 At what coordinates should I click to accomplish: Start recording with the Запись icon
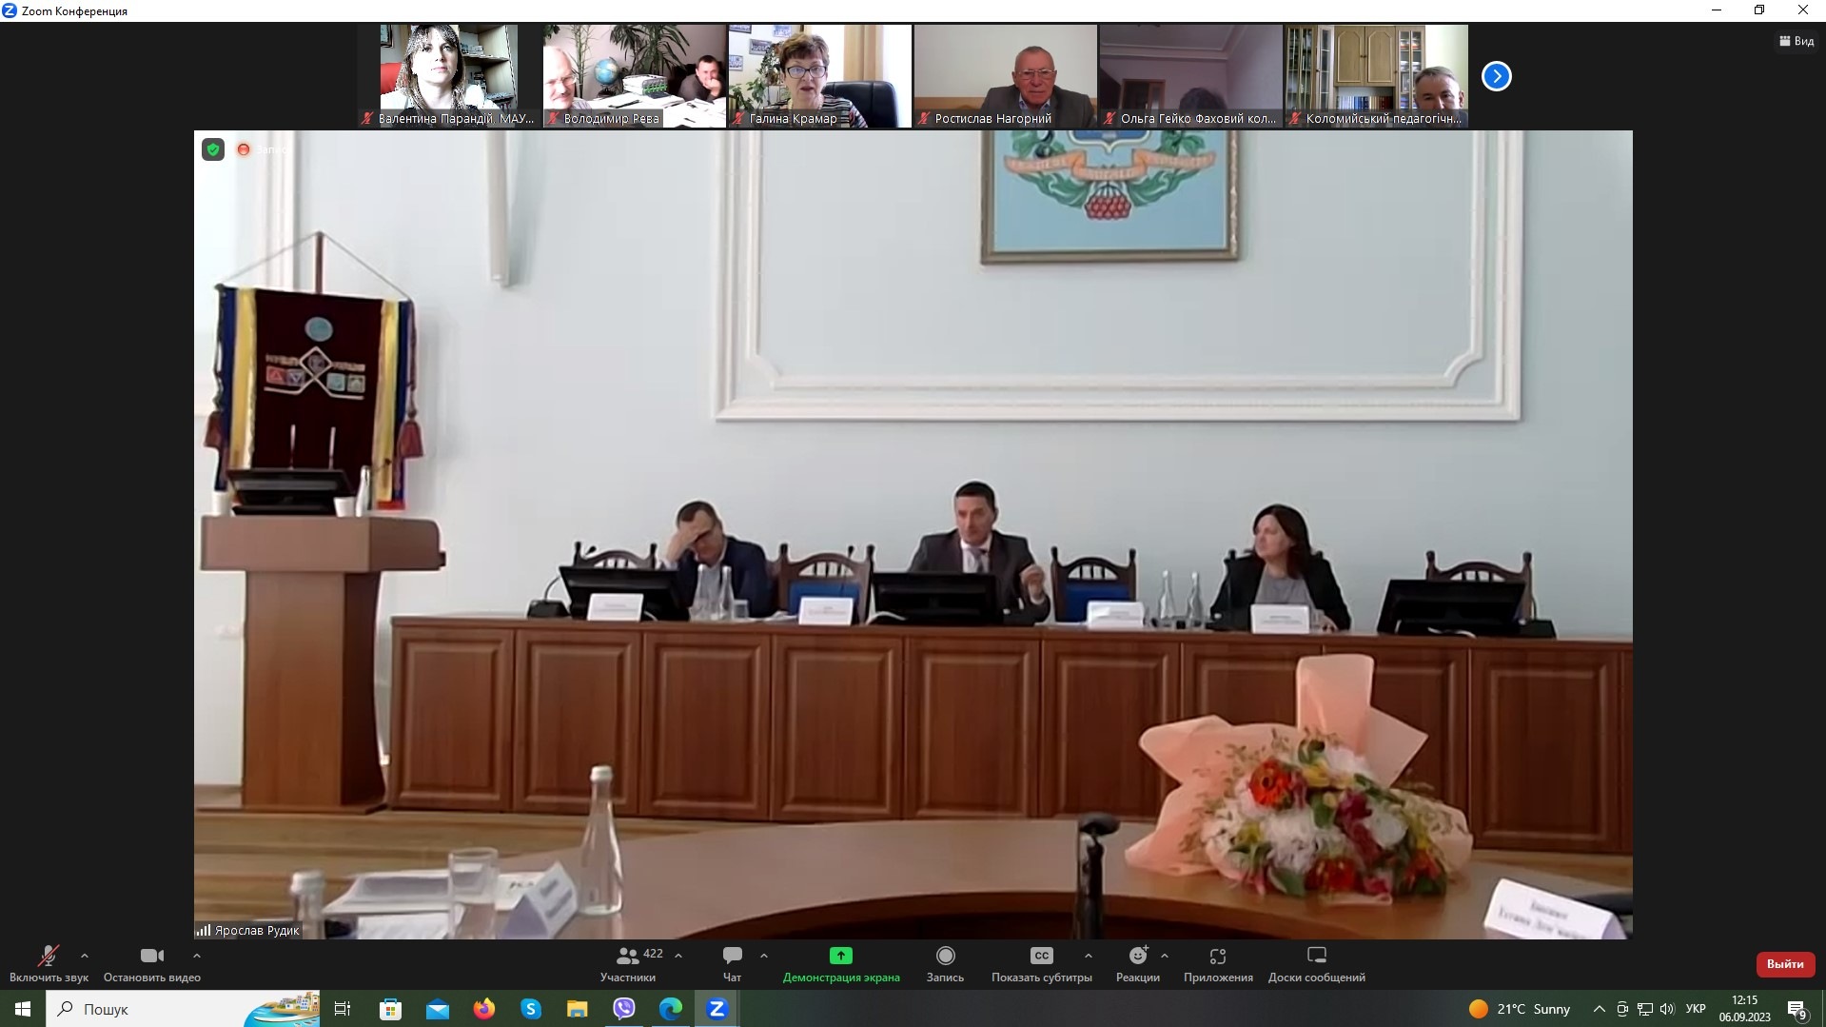pyautogui.click(x=945, y=956)
